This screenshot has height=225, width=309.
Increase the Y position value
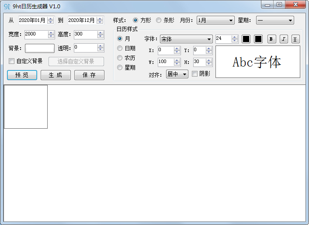coord(208,49)
